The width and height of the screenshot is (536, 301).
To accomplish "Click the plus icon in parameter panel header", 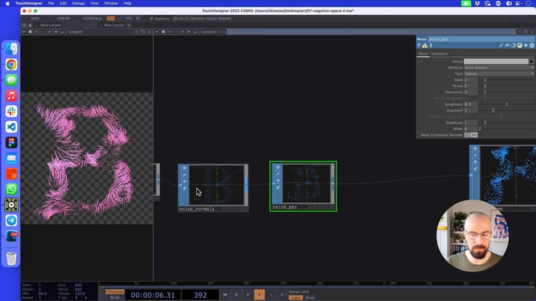I will pos(526,45).
